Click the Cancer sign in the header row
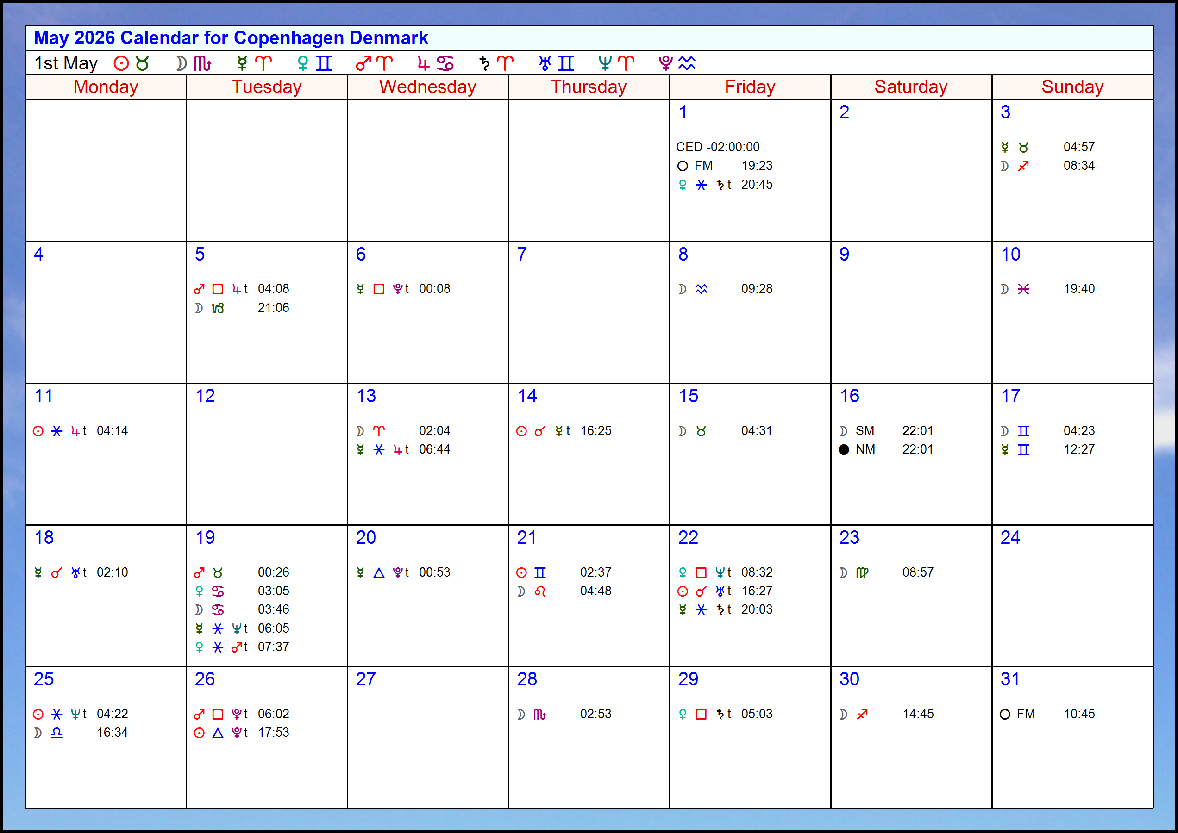Viewport: 1178px width, 833px height. 445,63
